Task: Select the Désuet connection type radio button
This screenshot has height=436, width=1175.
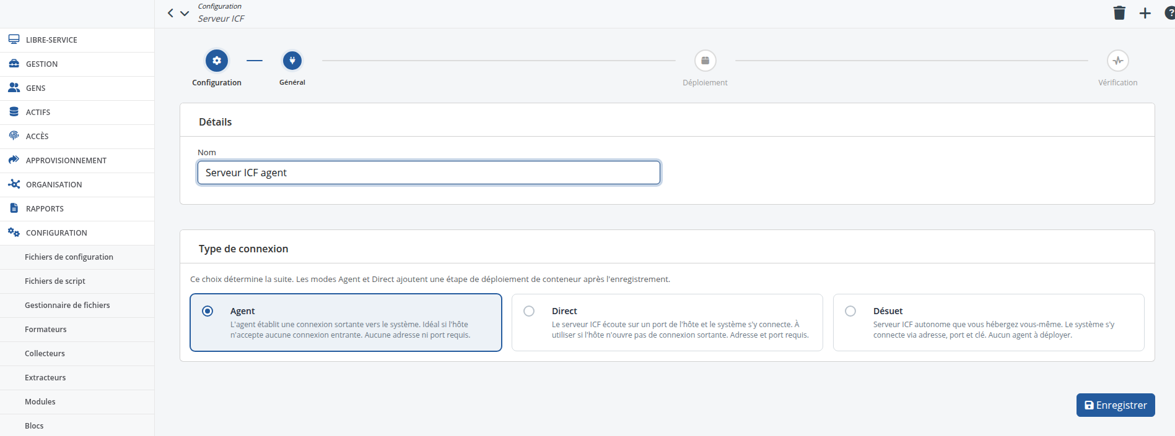Action: point(850,311)
